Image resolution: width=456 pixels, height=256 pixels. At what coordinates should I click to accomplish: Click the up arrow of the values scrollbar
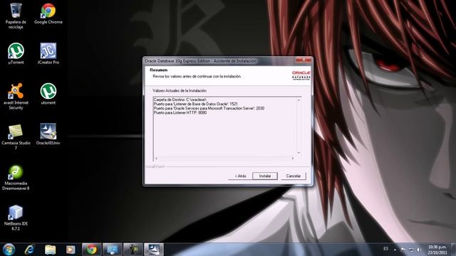click(299, 100)
